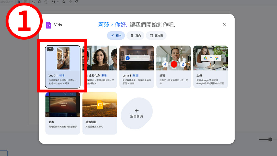Select the arrow cursor tool in toolbar
The width and height of the screenshot is (277, 156).
19,2
